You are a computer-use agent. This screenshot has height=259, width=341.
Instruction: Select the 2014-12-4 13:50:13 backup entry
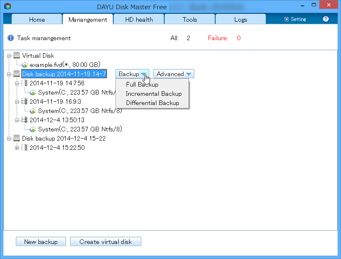pyautogui.click(x=57, y=120)
